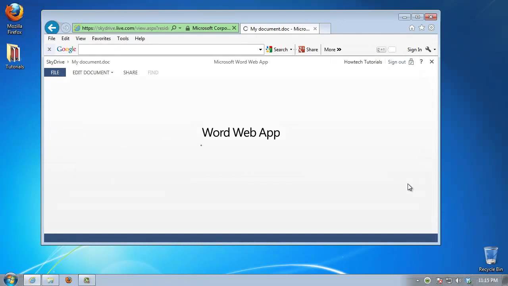Click into the Google Toolbar search box
508x286 pixels.
click(168, 49)
